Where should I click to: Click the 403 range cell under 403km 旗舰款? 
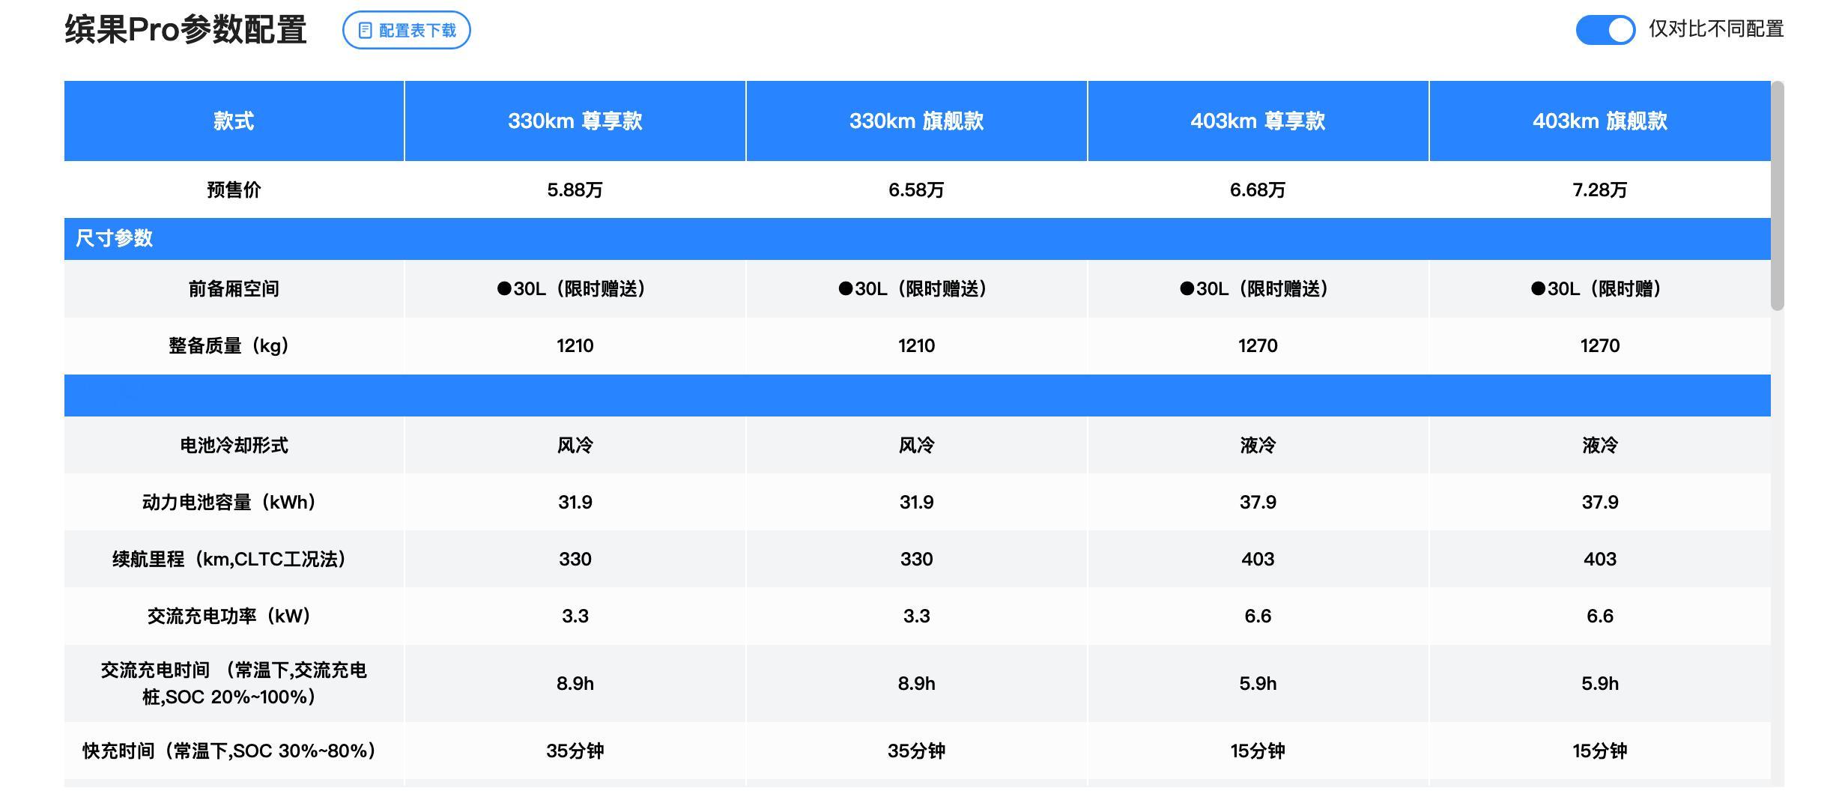[1600, 559]
